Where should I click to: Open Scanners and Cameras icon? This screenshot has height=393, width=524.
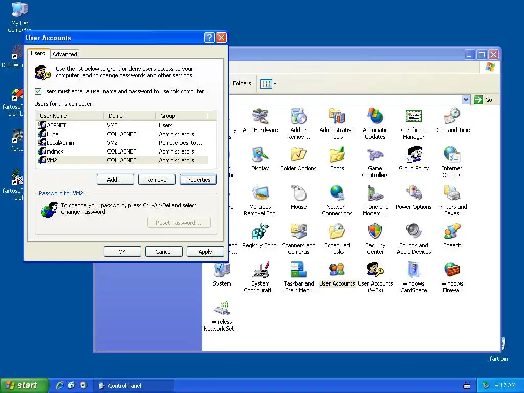pyautogui.click(x=298, y=238)
